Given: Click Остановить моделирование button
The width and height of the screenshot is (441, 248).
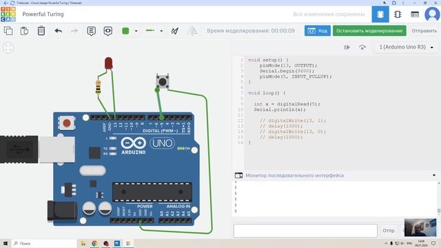Looking at the screenshot, I should (x=369, y=30).
